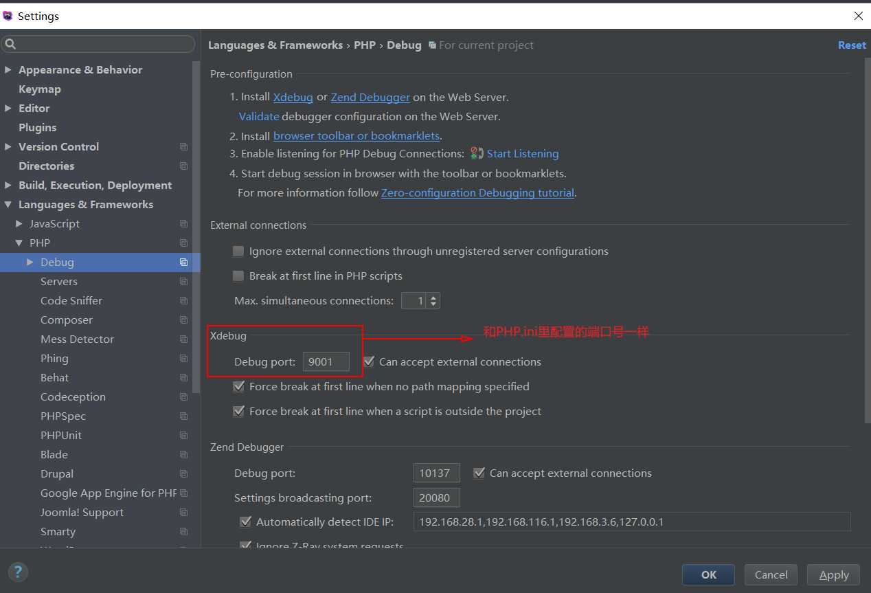Viewport: 871px width, 593px height.
Task: Click project-level icon beside Phing
Action: 183,358
